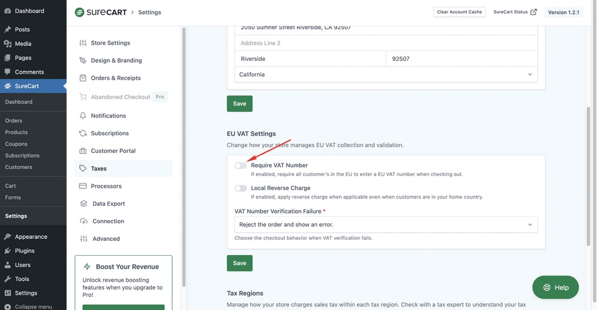Toggle the Local Reverse Charge switch

click(x=241, y=188)
